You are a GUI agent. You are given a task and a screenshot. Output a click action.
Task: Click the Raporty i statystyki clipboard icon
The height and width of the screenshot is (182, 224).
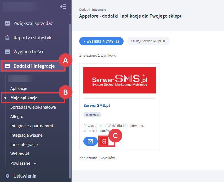click(x=7, y=38)
